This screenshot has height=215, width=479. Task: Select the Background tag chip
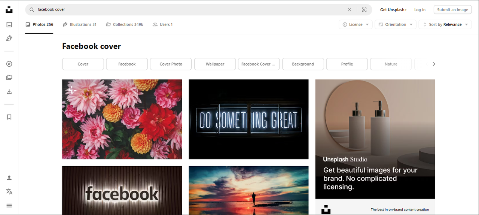pos(303,64)
